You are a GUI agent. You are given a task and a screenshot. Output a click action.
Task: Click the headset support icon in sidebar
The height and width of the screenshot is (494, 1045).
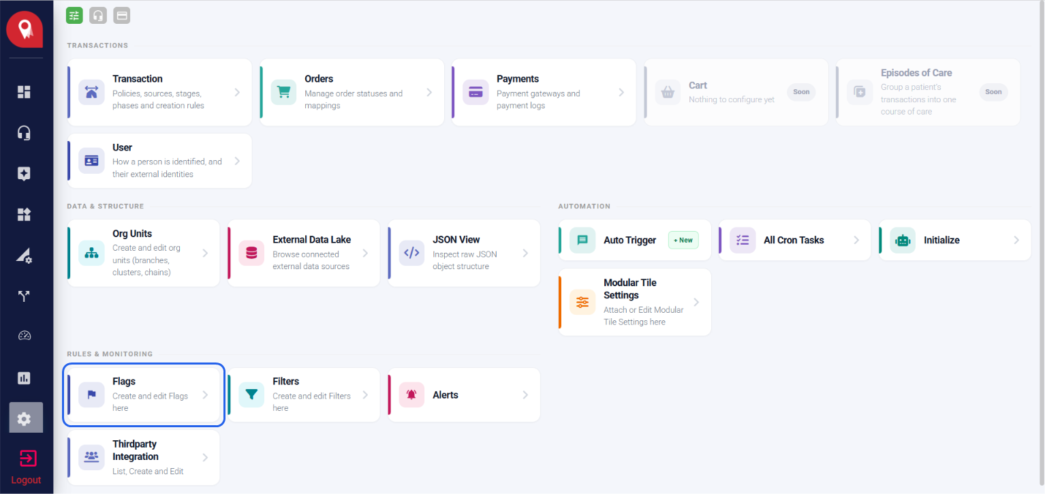click(x=24, y=133)
